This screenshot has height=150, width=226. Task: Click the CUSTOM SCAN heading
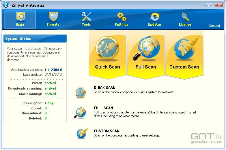coord(107,131)
